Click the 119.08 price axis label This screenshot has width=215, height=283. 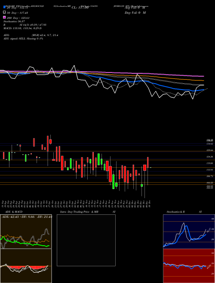210,163
